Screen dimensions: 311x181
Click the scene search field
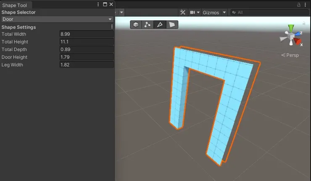click(x=270, y=13)
